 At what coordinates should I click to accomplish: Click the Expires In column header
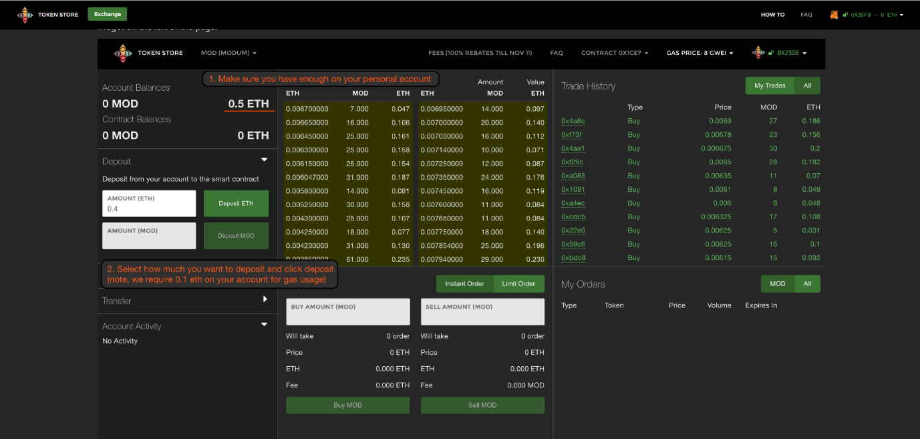pyautogui.click(x=761, y=305)
